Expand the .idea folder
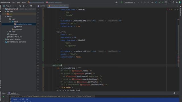This screenshot has width=182, height=102. point(5,11)
